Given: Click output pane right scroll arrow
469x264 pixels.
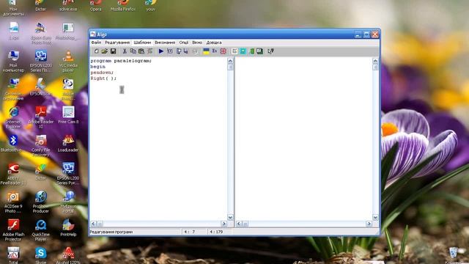Looking at the screenshot, I should point(369,224).
